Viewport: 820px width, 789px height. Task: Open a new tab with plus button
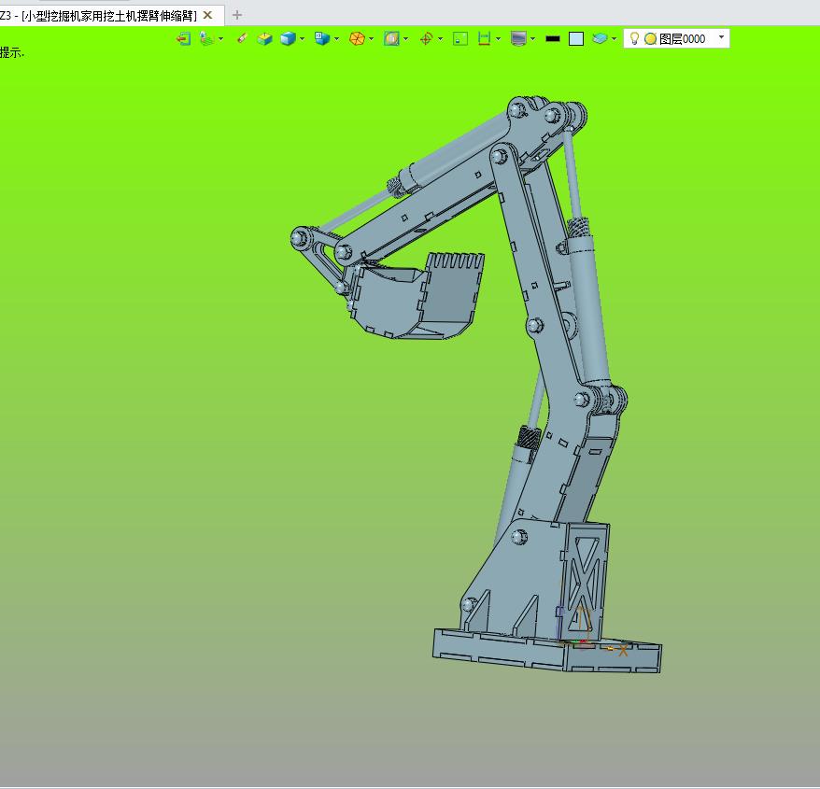coord(237,15)
